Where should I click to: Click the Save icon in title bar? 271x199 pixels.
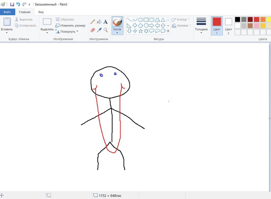[x=12, y=4]
